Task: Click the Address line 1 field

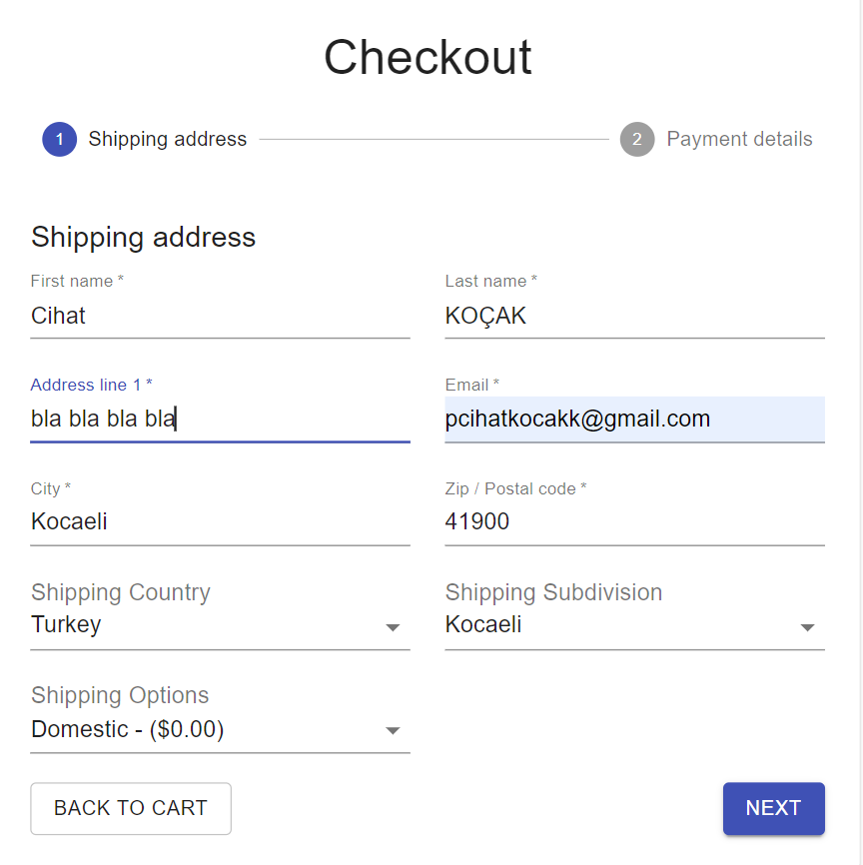Action: (x=220, y=419)
